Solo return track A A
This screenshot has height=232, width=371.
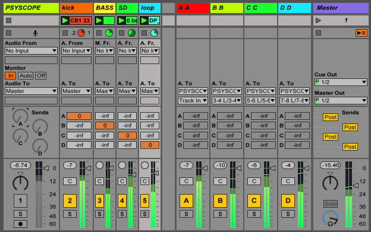(x=186, y=214)
